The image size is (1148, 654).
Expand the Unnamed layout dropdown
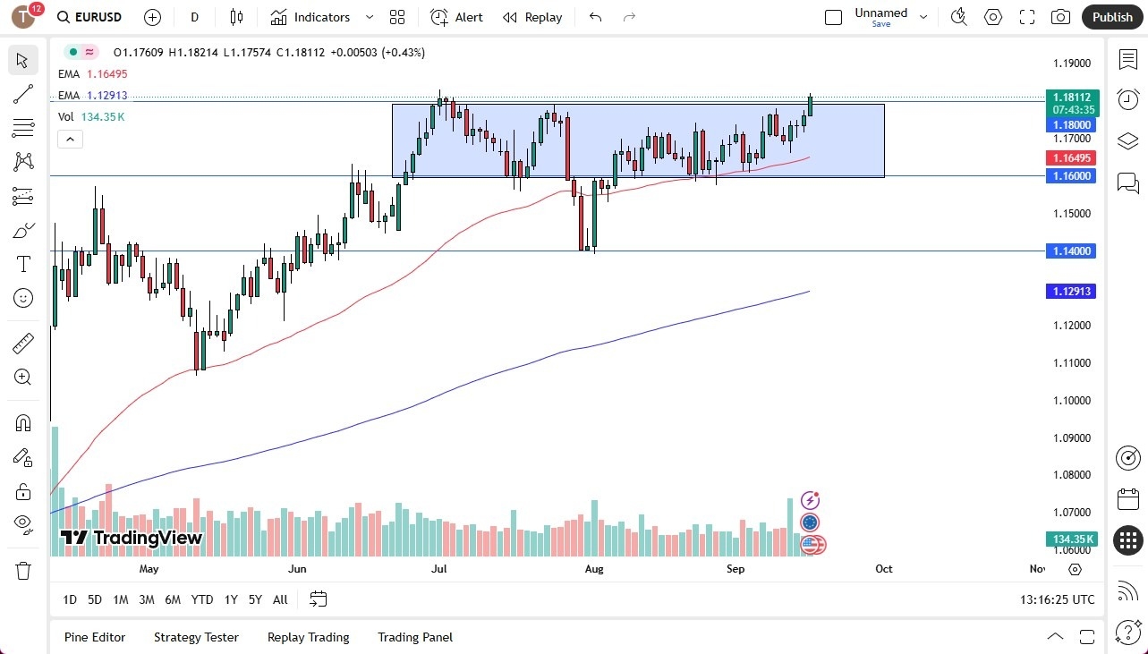pyautogui.click(x=923, y=14)
